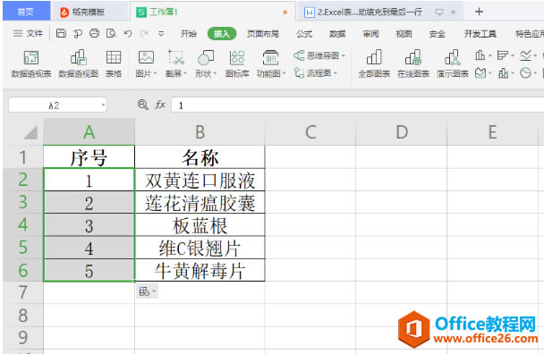
Task: Open the 安全 ribbon tab
Action: (438, 34)
